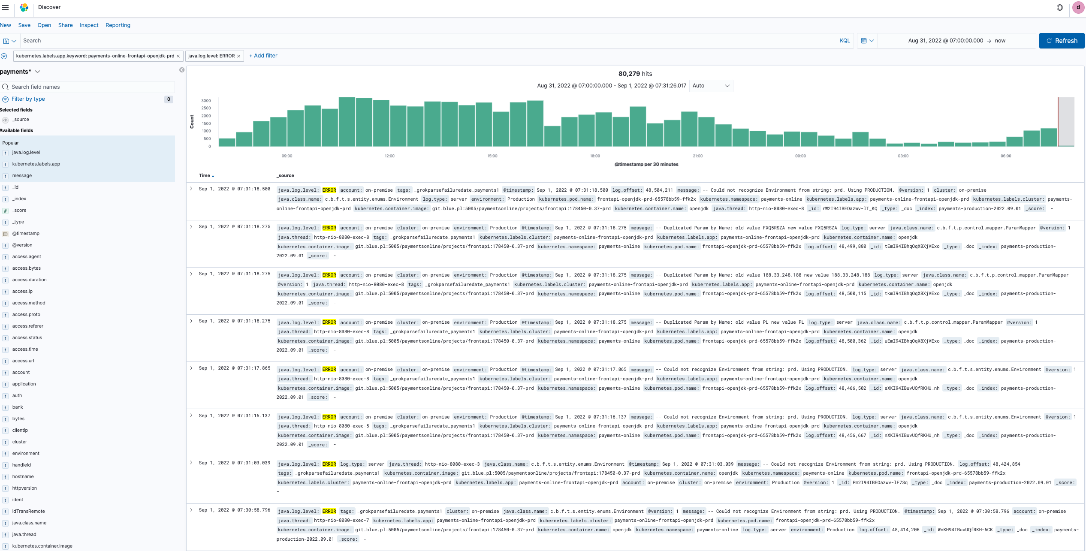Toggle KQL query language switch
The width and height of the screenshot is (1086, 551).
[845, 41]
